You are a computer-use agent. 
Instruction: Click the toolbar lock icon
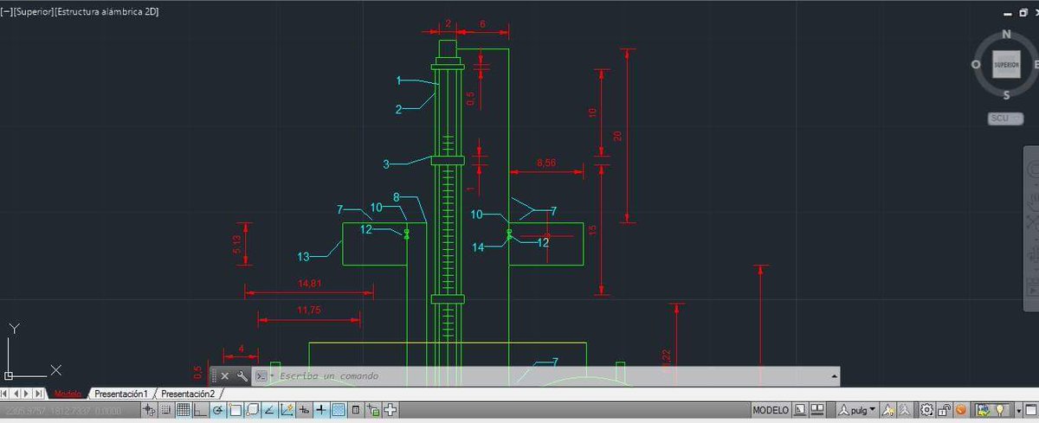945,410
